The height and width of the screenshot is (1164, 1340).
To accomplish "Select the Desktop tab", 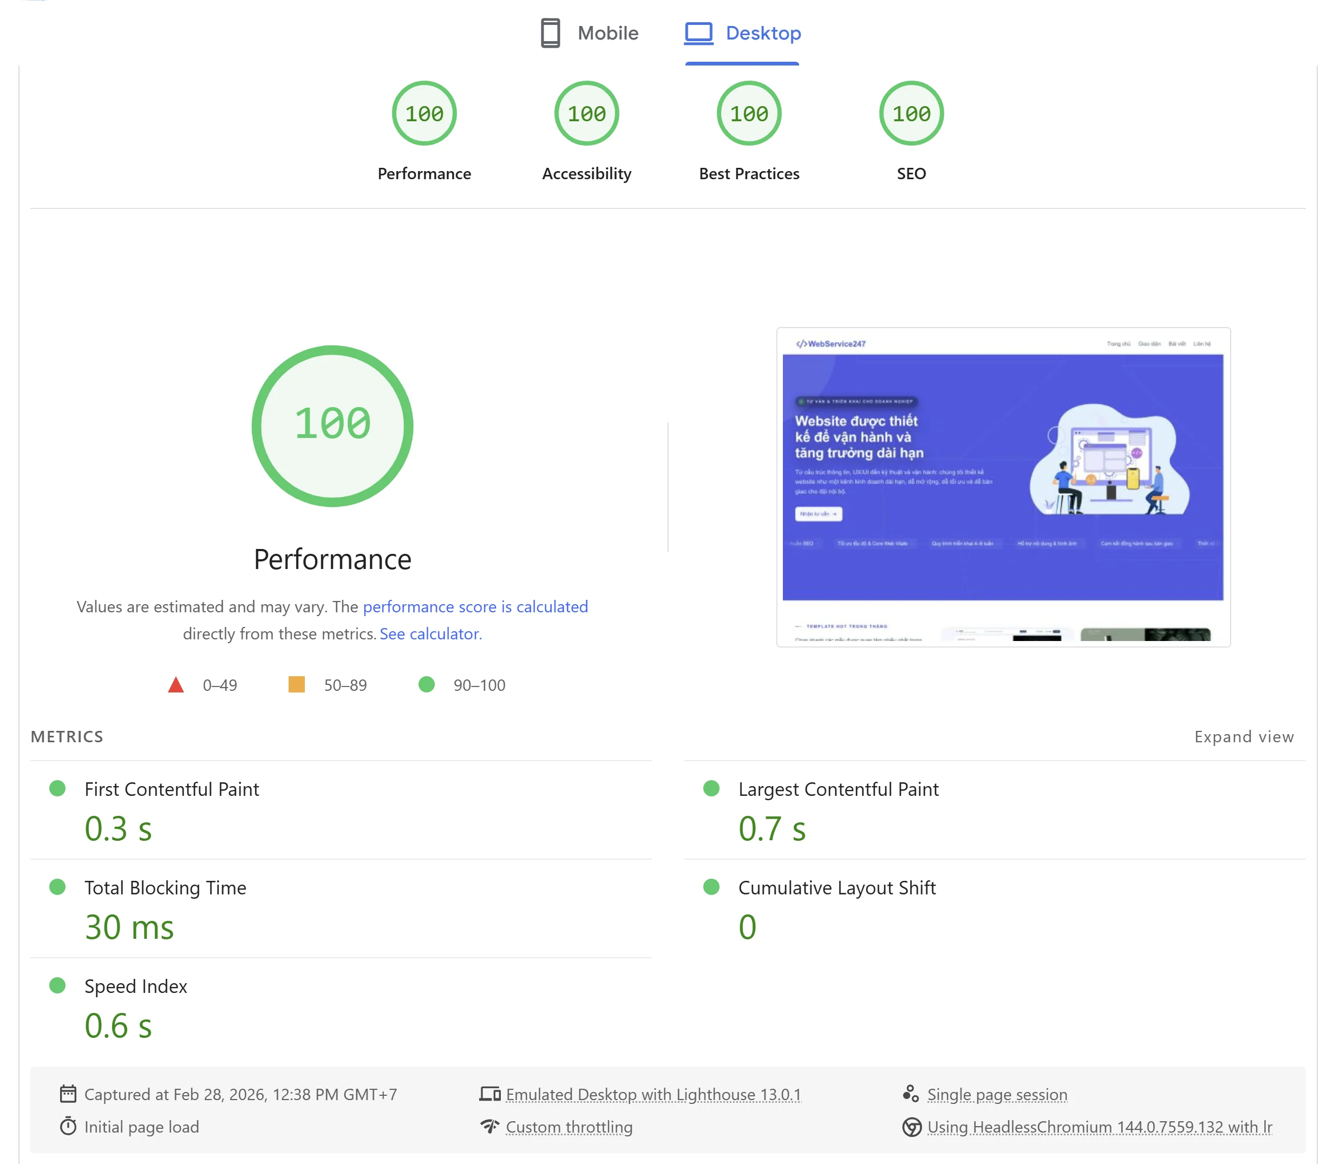I will (762, 33).
